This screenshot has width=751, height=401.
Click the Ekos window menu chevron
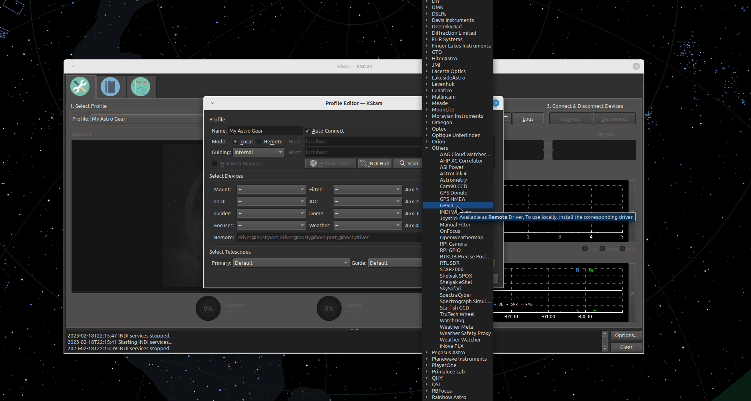[x=73, y=66]
